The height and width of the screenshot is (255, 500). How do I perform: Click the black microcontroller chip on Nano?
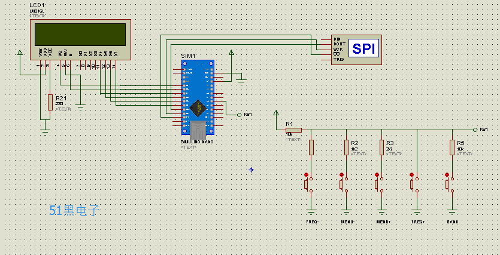(x=198, y=108)
